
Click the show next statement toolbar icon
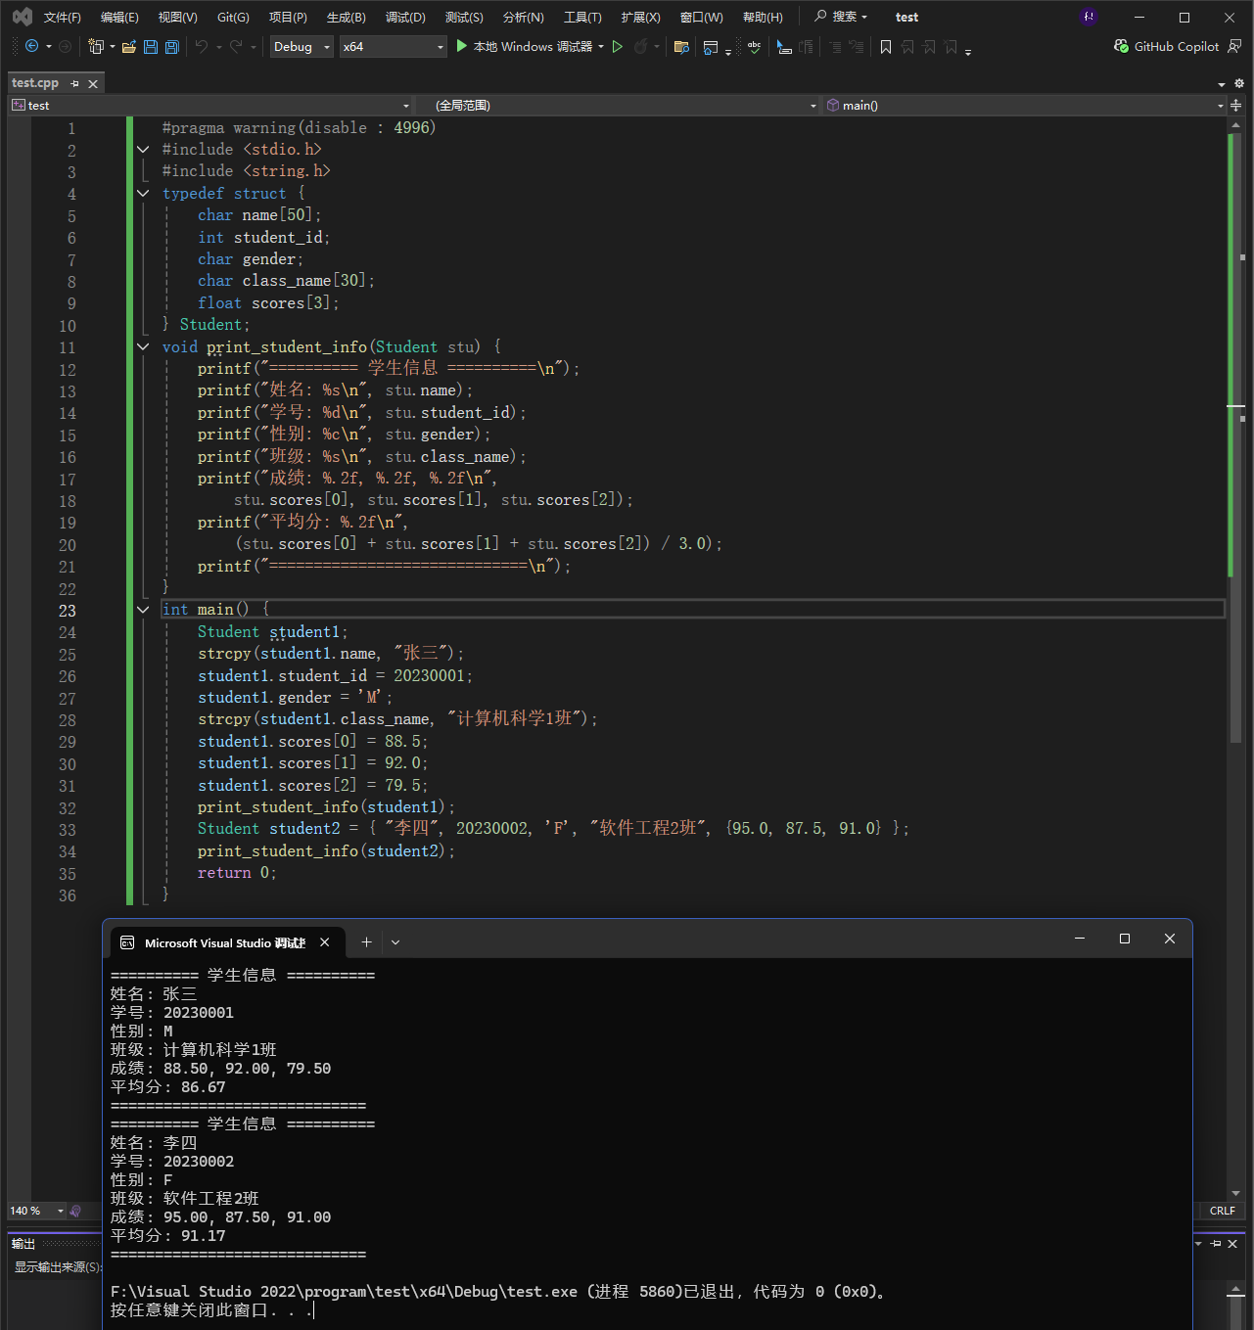click(x=784, y=46)
